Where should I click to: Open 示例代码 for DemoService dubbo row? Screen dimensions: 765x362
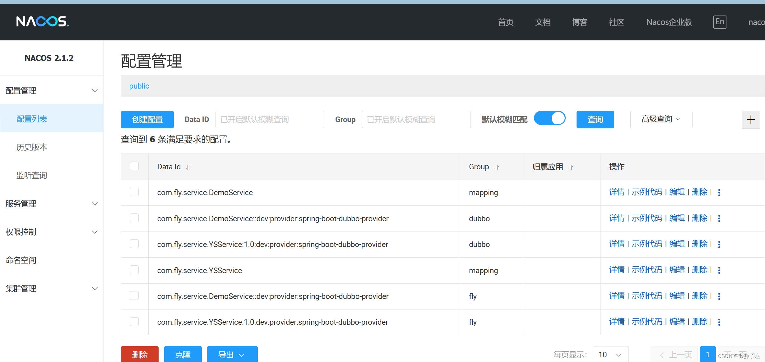pyautogui.click(x=647, y=218)
